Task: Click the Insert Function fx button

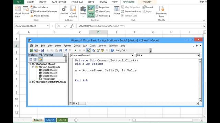Action: (x=72, y=26)
